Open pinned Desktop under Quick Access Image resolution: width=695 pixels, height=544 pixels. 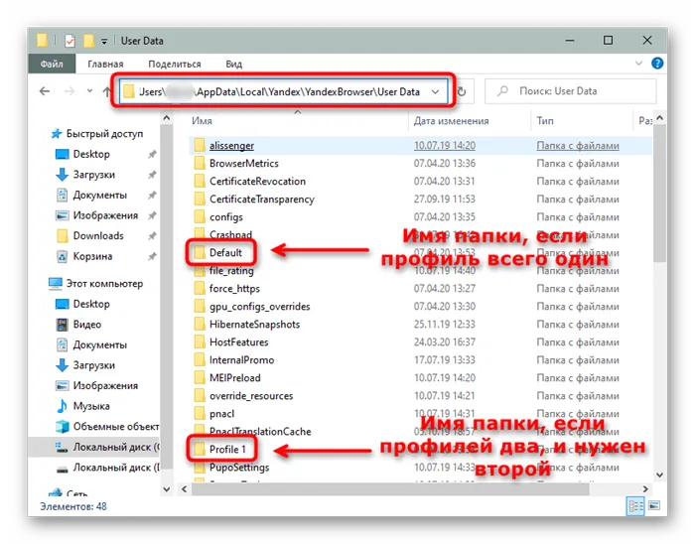tap(91, 154)
